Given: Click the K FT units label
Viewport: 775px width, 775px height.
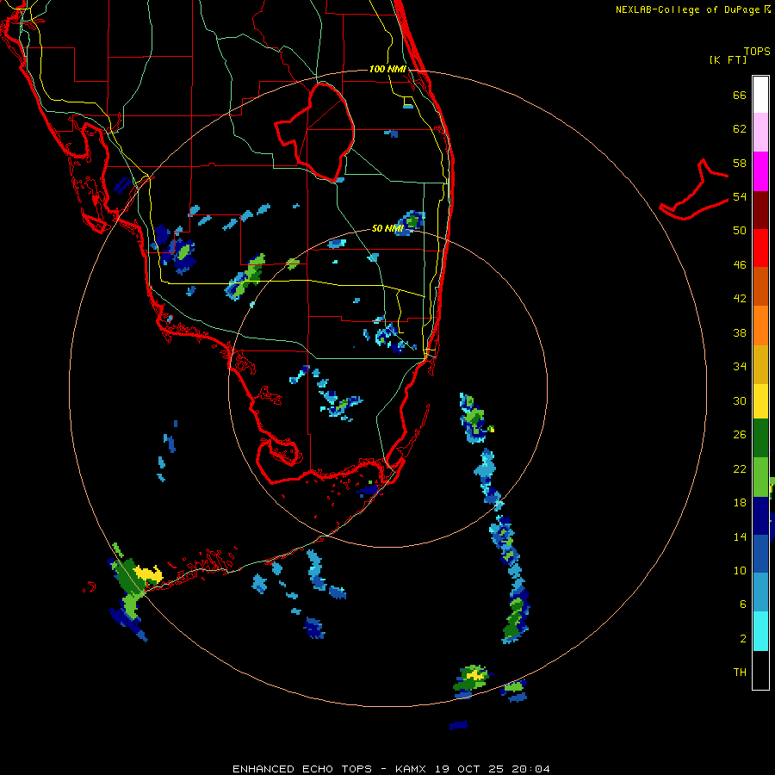Looking at the screenshot, I should point(728,59).
